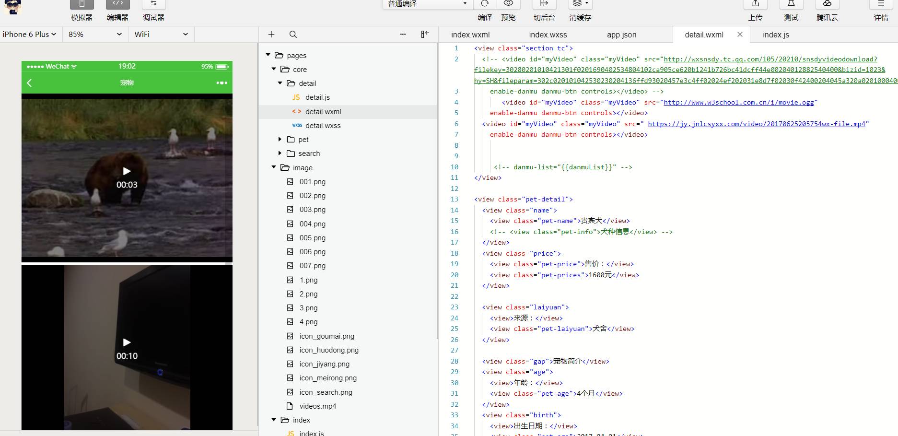898x436 pixels.
Task: Toggle the editor panel button
Action: click(117, 5)
